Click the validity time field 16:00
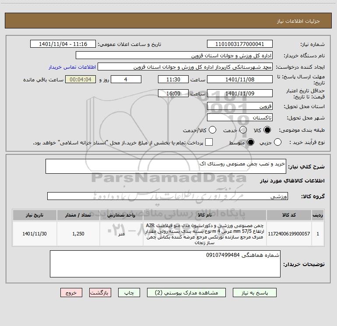Image resolution: width=337 pixels, height=326 pixels. 173,93
